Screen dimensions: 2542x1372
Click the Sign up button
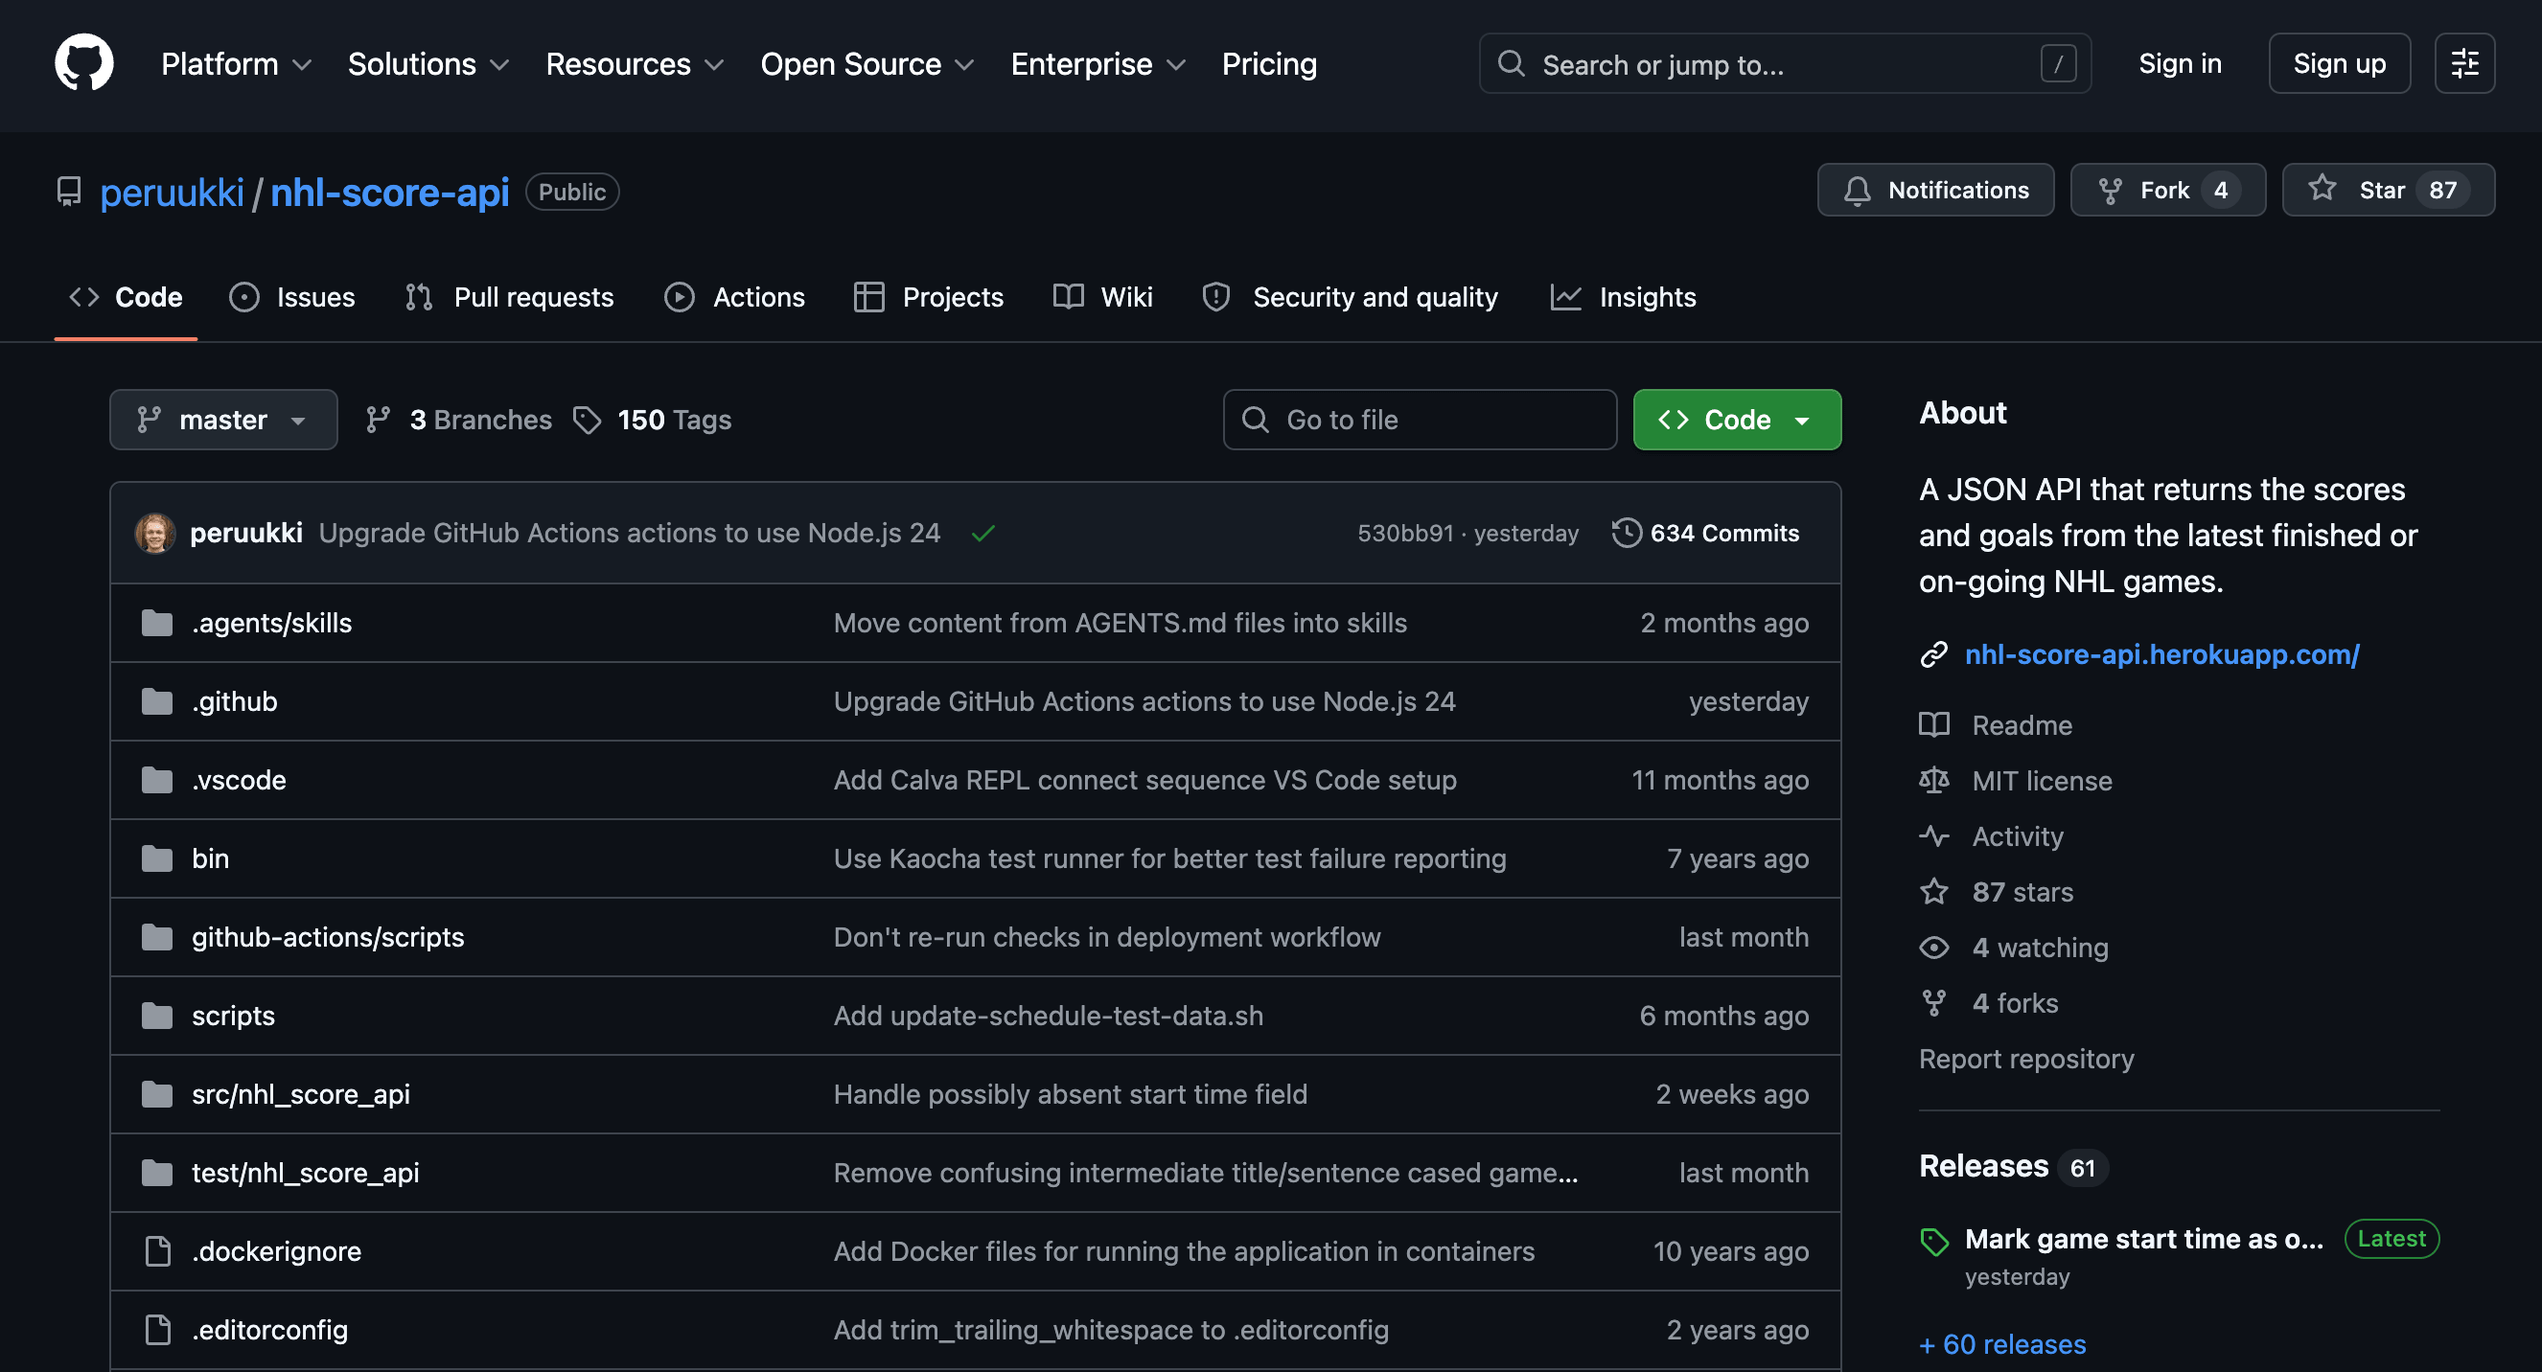[2339, 64]
